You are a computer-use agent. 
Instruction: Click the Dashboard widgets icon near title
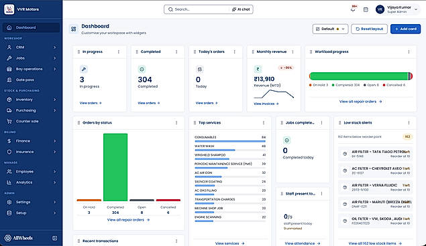tap(74, 29)
